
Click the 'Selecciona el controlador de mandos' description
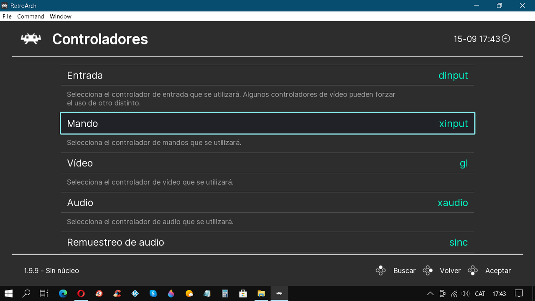[154, 143]
